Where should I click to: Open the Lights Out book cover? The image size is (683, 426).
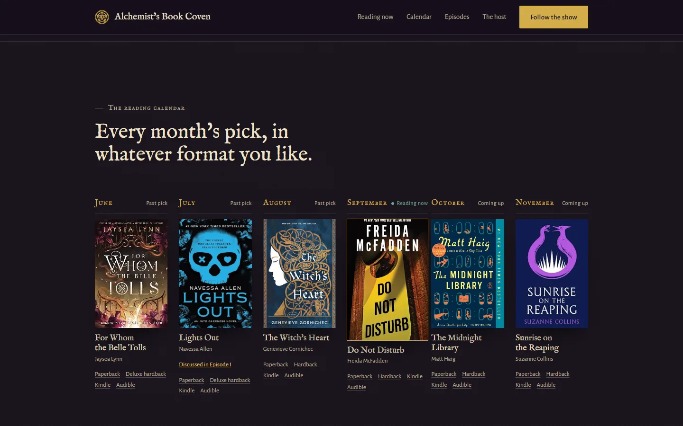click(215, 274)
